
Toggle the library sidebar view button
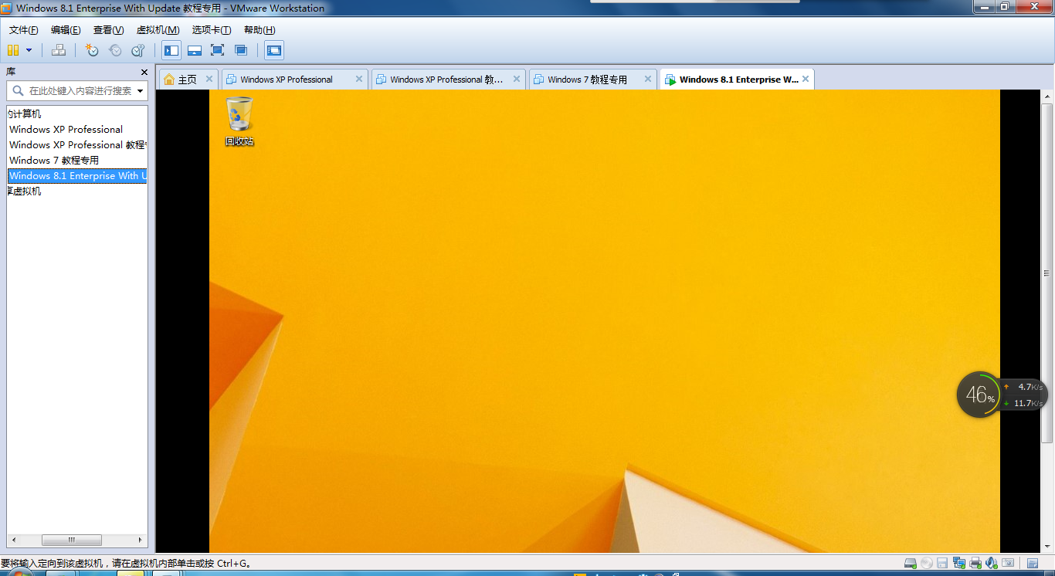click(171, 50)
